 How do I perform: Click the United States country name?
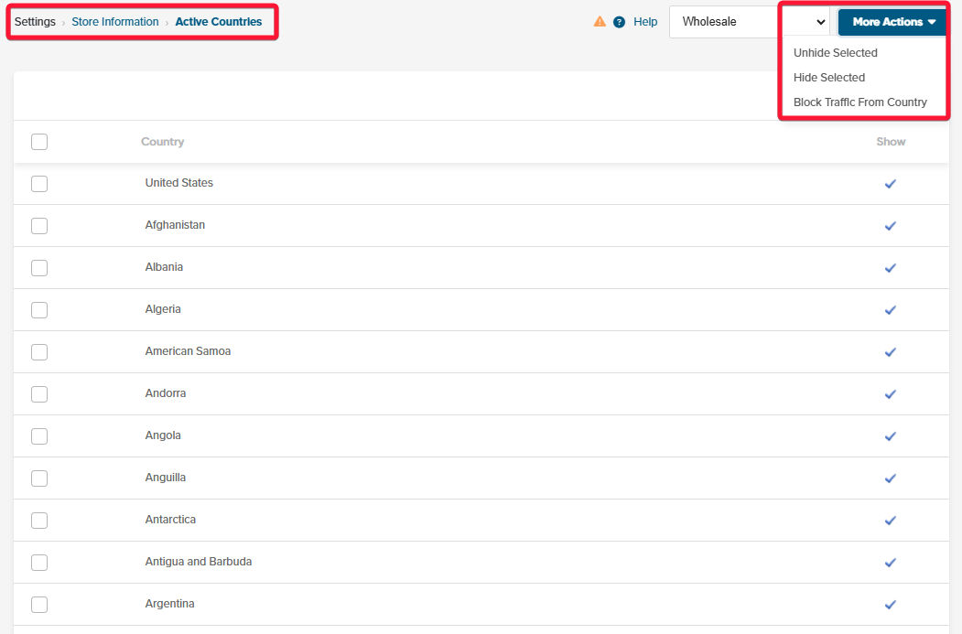(178, 183)
